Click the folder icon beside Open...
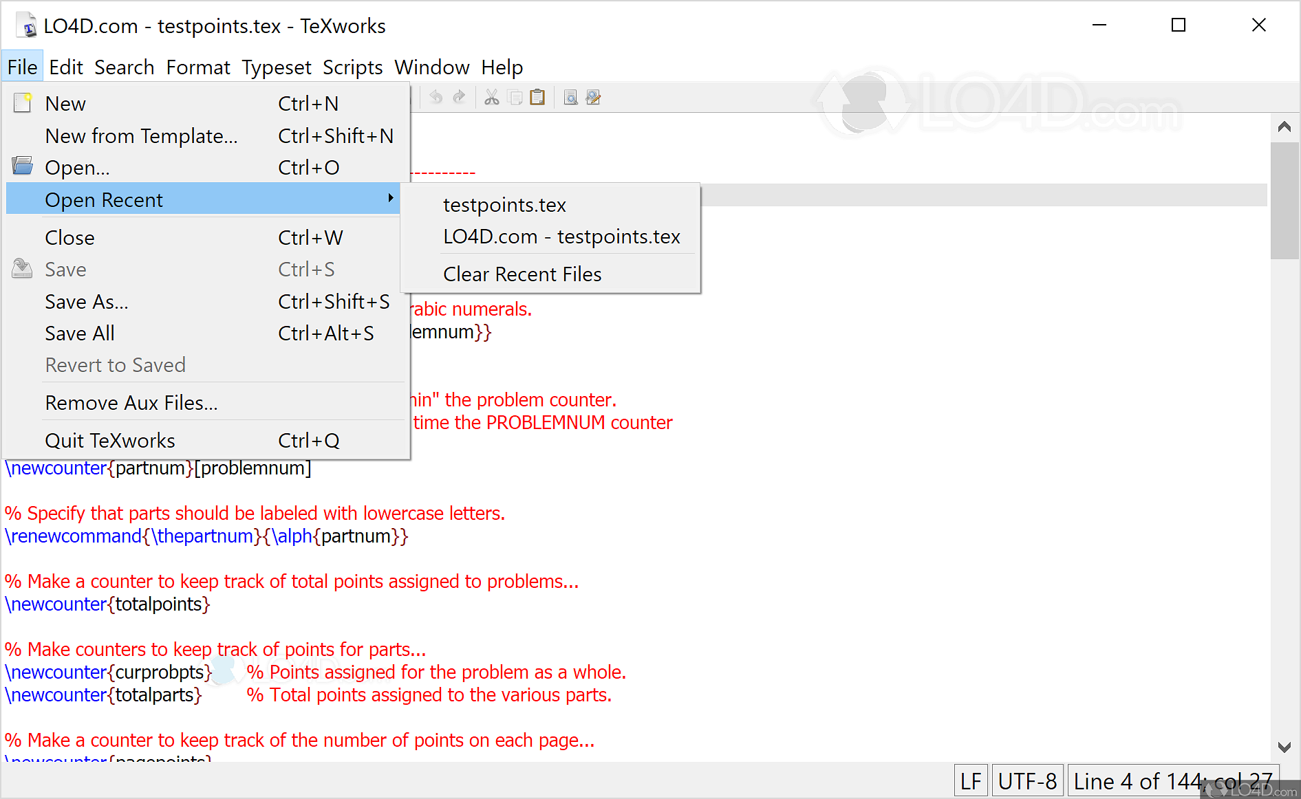This screenshot has width=1301, height=799. pyautogui.click(x=23, y=166)
